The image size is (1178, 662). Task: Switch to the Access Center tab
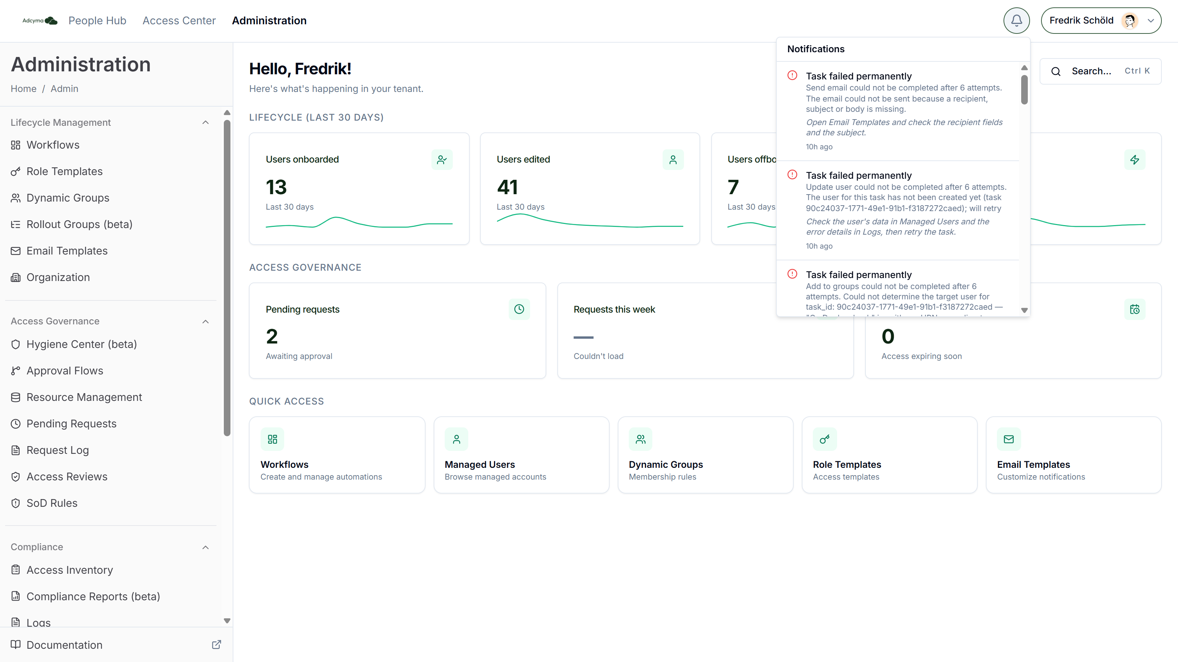179,21
